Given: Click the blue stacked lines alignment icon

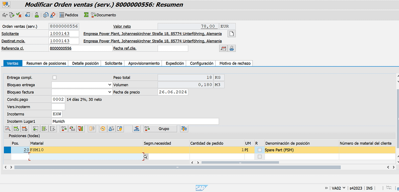Looking at the screenshot, I should tap(136, 129).
